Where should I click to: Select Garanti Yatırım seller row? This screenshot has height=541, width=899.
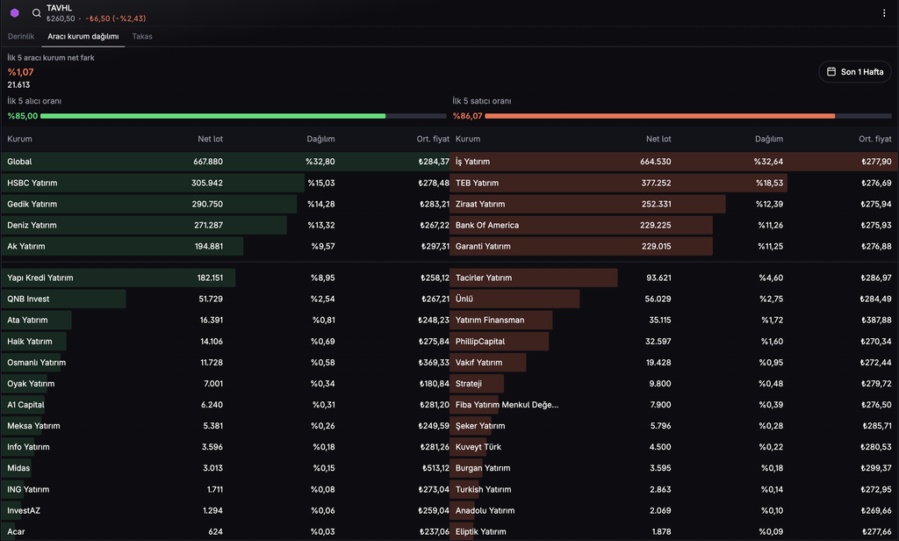pyautogui.click(x=673, y=247)
